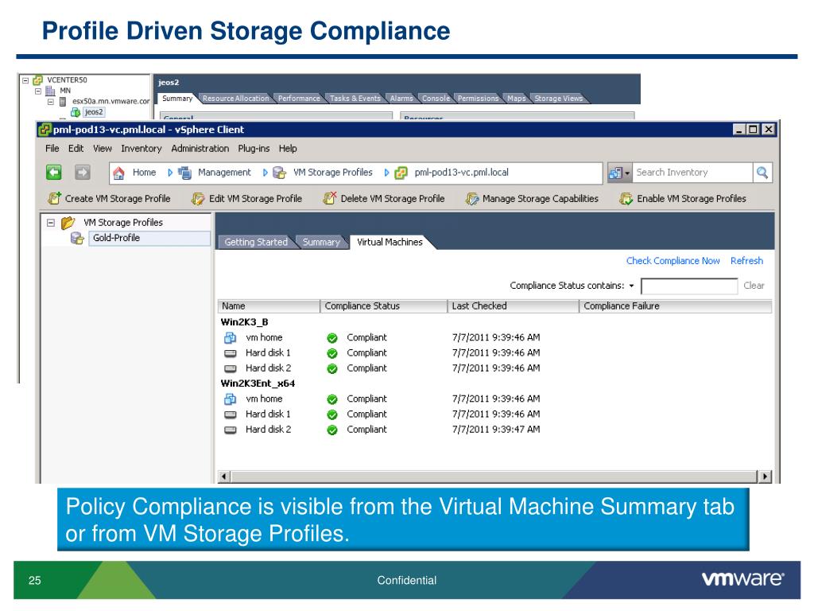Click the Edit VM Storage Profile icon

(x=198, y=198)
